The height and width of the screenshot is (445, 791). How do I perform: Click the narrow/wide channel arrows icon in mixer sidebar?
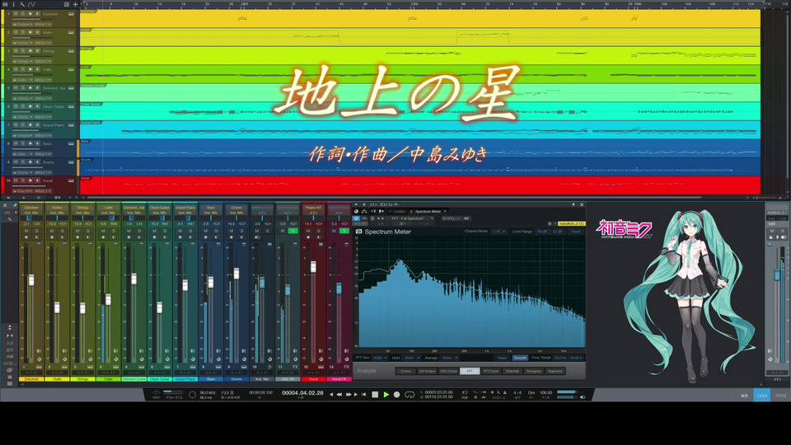[10, 335]
